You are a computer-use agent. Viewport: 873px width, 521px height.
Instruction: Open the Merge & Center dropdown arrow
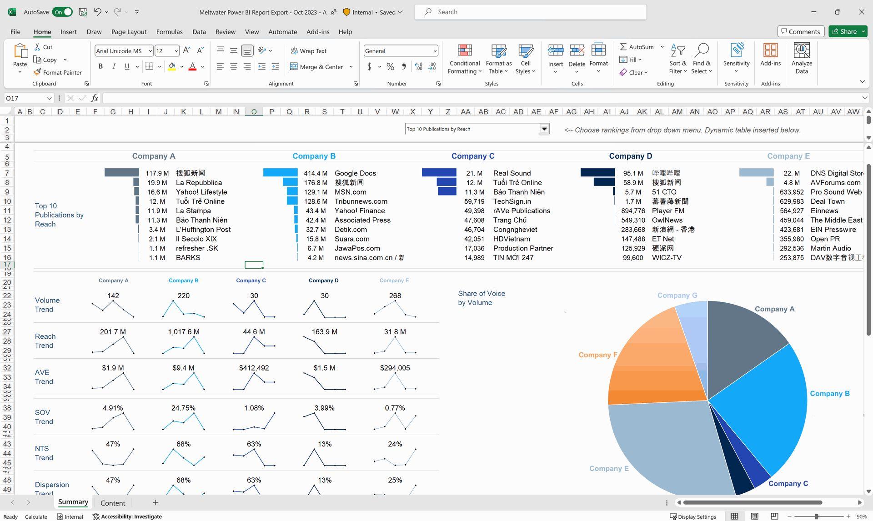coord(351,67)
